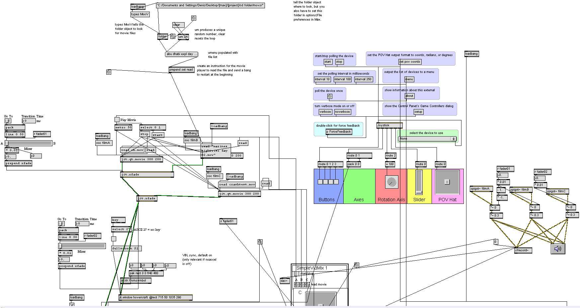Turn the Rotation Axis dial
The height and width of the screenshot is (308, 580).
(391, 182)
